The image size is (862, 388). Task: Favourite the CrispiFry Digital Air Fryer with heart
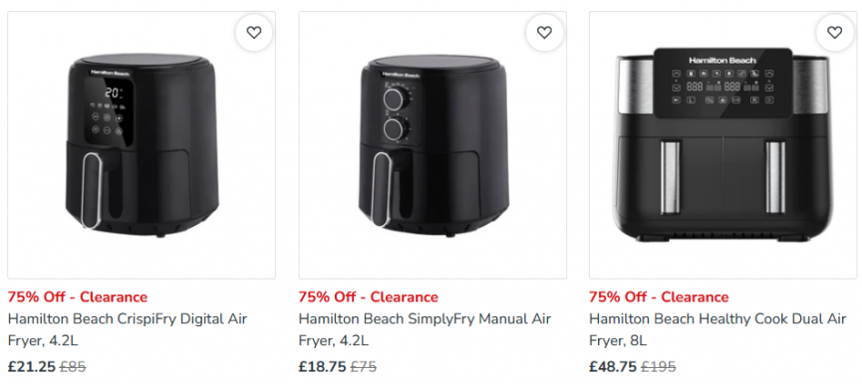click(254, 33)
